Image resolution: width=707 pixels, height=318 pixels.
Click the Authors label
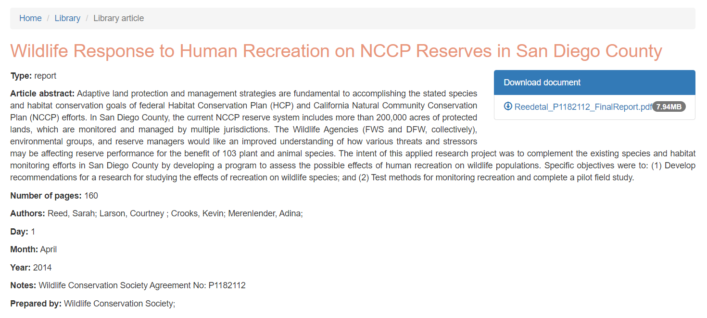point(28,213)
